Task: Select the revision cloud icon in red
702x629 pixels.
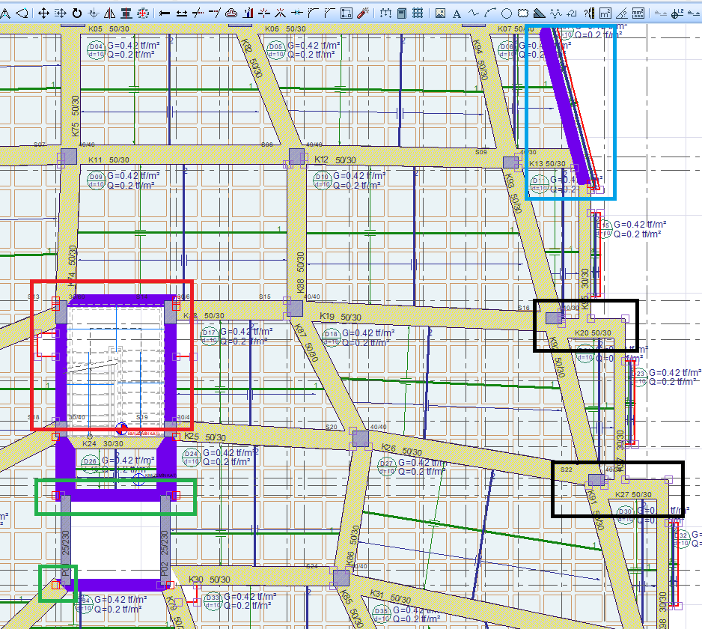Action: click(x=231, y=13)
